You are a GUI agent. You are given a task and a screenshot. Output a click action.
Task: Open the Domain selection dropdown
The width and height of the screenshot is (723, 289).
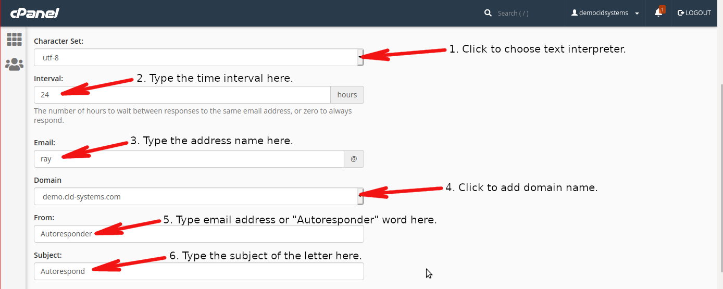pos(199,196)
